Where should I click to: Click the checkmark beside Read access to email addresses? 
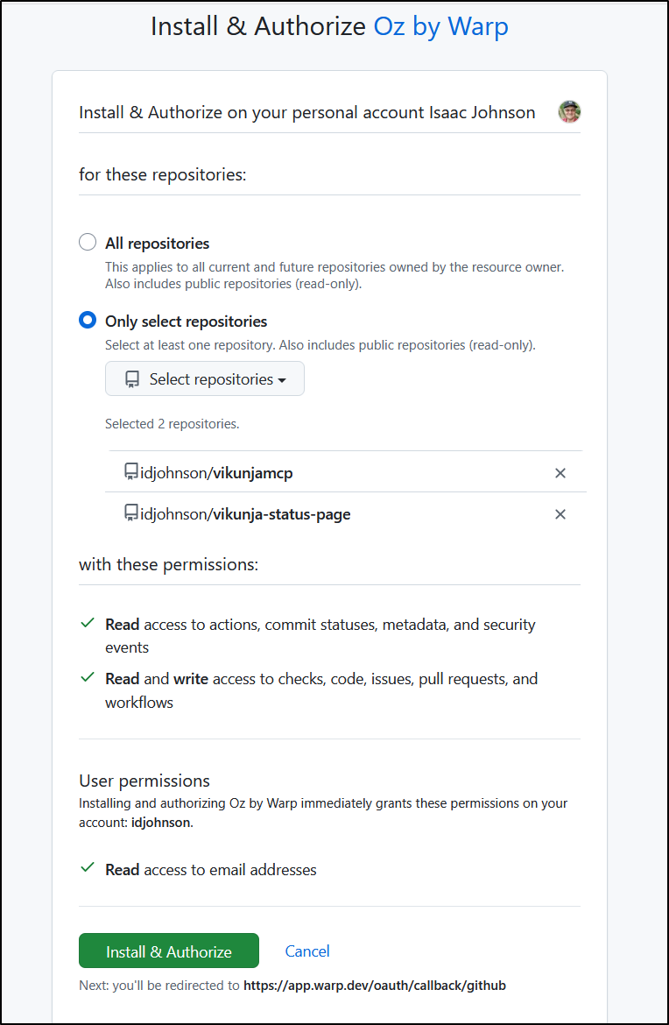pyautogui.click(x=87, y=868)
